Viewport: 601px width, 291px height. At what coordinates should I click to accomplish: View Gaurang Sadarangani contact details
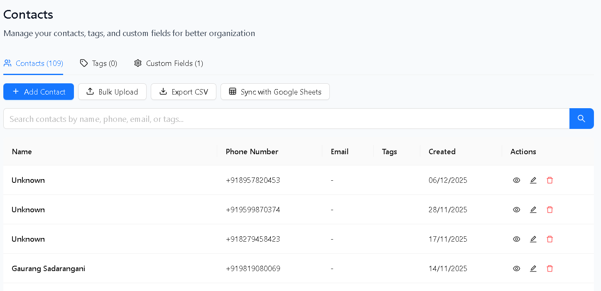(x=516, y=269)
